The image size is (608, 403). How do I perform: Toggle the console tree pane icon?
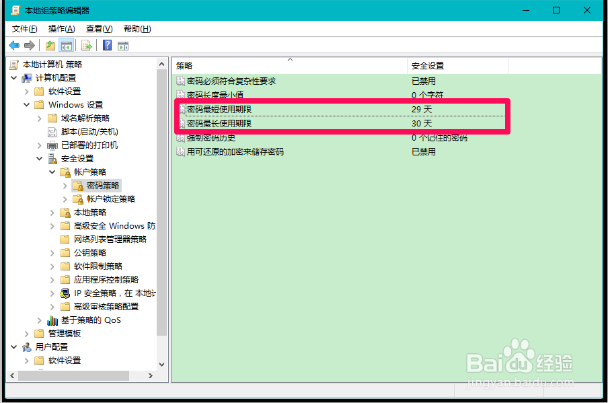(65, 44)
